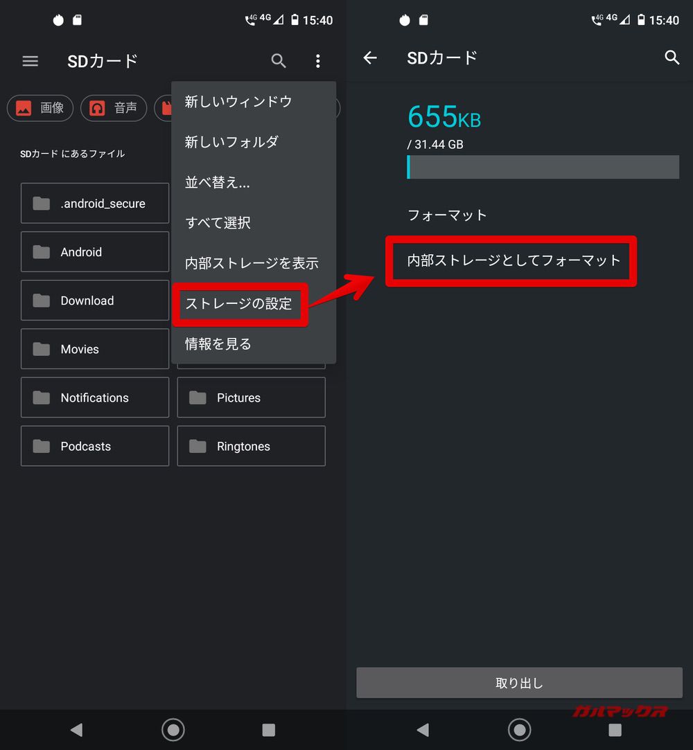Image resolution: width=693 pixels, height=750 pixels.
Task: Open the 並べ替え... sort option
Action: [x=218, y=182]
